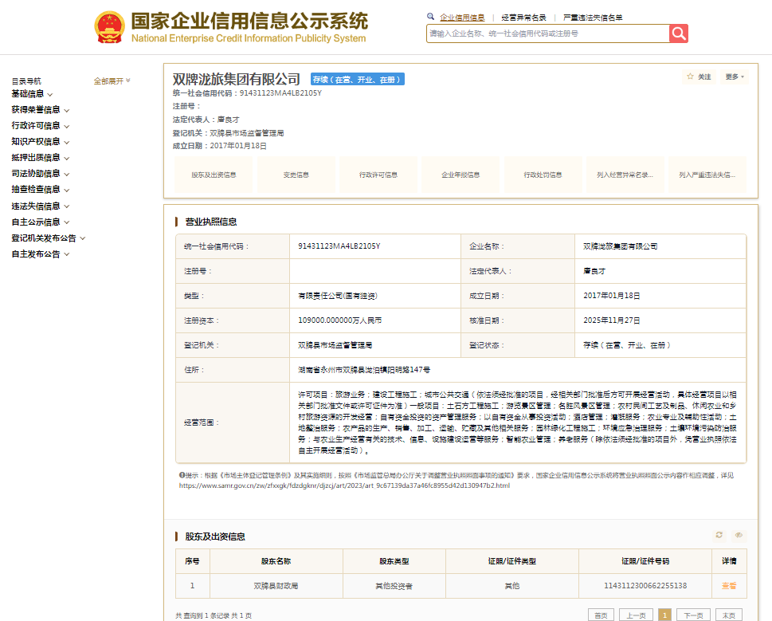Open the 变更信息 tab card
The image size is (772, 621).
coord(296,175)
